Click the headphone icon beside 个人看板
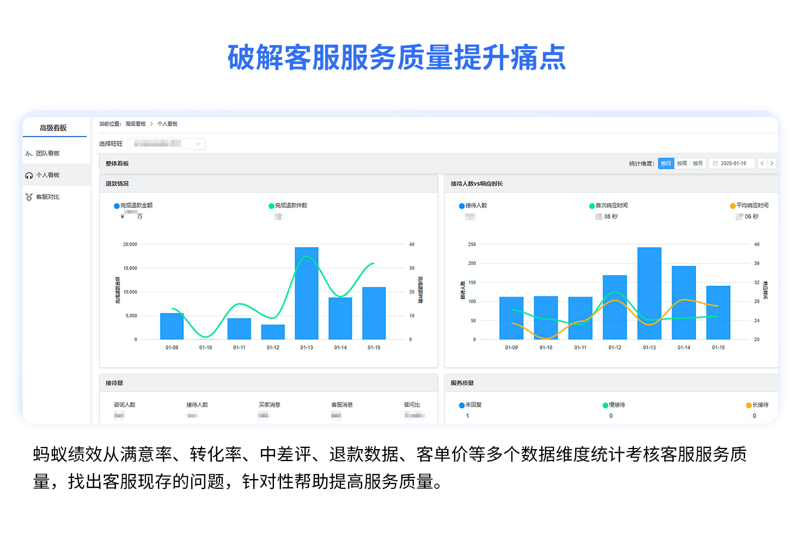The image size is (793, 540). [29, 175]
